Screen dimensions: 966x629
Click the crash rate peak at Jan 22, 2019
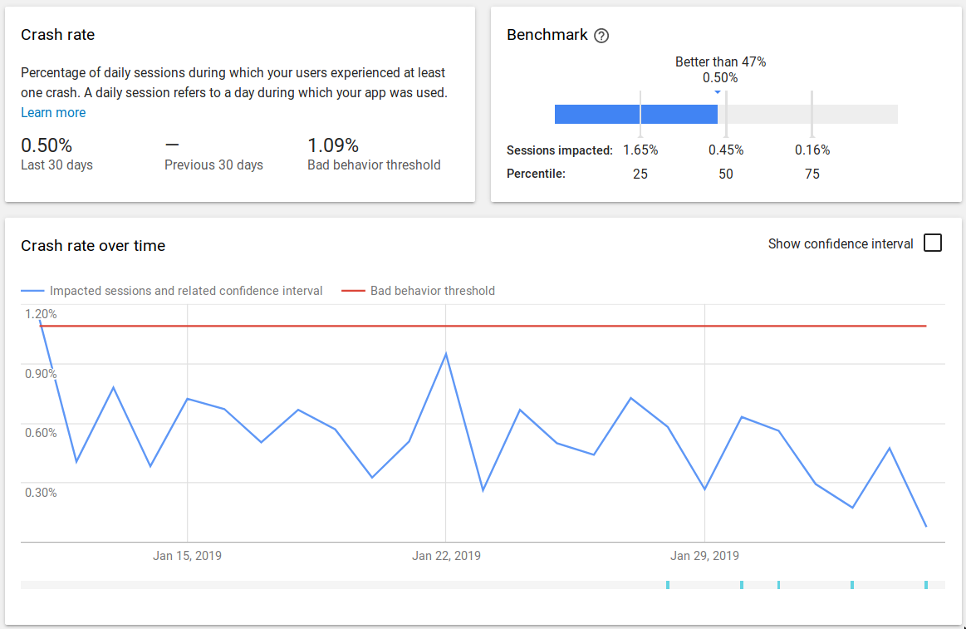click(446, 354)
